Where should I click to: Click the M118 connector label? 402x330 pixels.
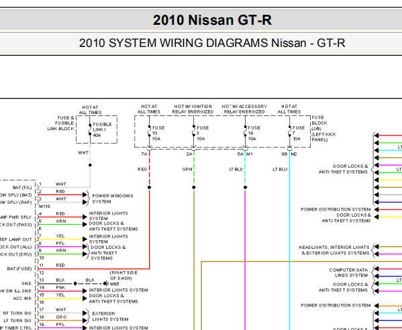click(x=44, y=207)
